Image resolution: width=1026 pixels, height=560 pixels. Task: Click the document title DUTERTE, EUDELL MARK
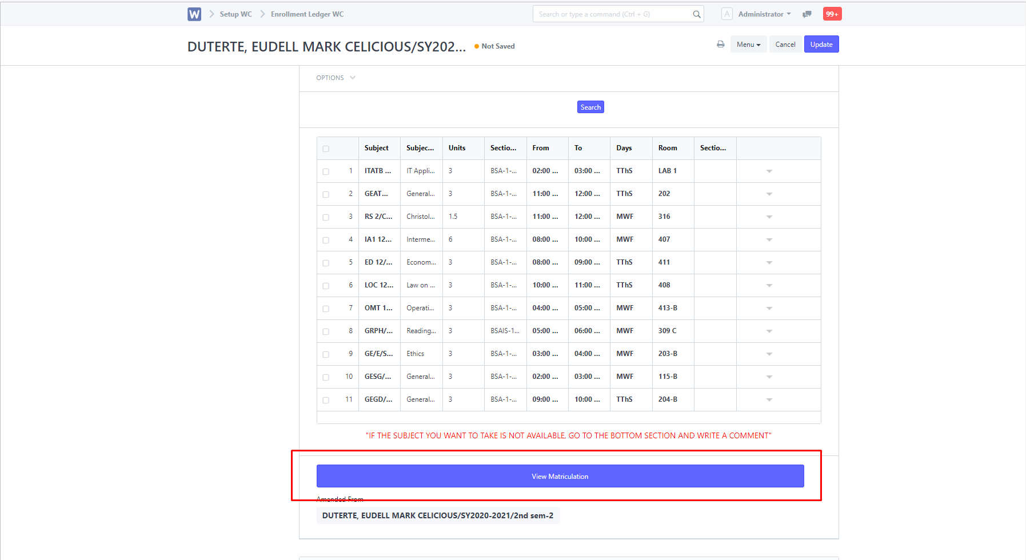pyautogui.click(x=326, y=46)
